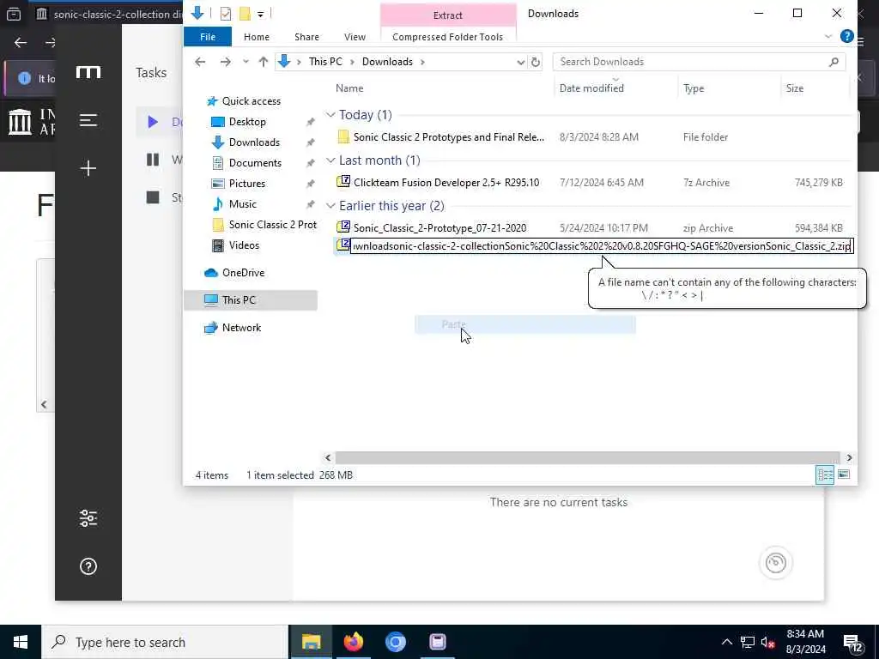This screenshot has width=879, height=659.
Task: Click the taskbar search box
Action: pos(165,642)
